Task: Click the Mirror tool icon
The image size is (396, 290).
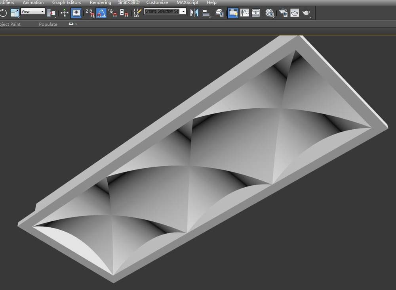Action: (194, 13)
